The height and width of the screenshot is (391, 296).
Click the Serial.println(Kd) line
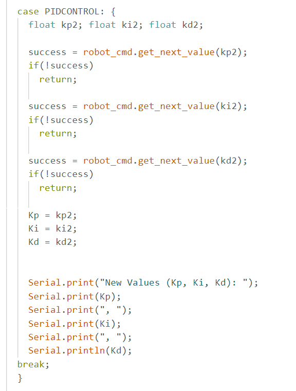coord(80,350)
